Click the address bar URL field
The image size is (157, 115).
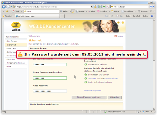pos(52,7)
